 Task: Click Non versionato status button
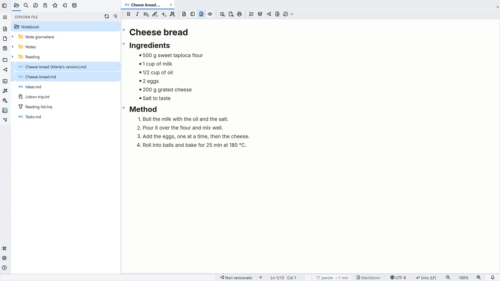[236, 278]
